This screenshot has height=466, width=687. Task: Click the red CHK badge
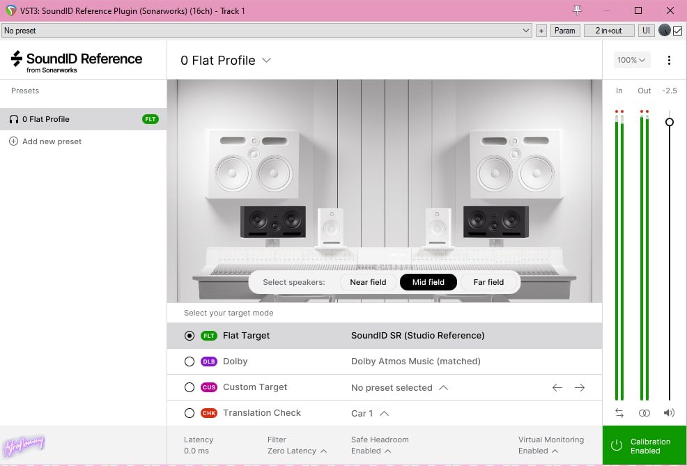(x=209, y=413)
